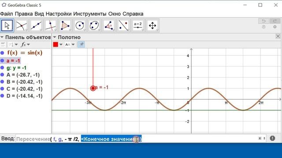Select the Ellipse conic tool
The width and height of the screenshot is (282, 158).
click(94, 25)
